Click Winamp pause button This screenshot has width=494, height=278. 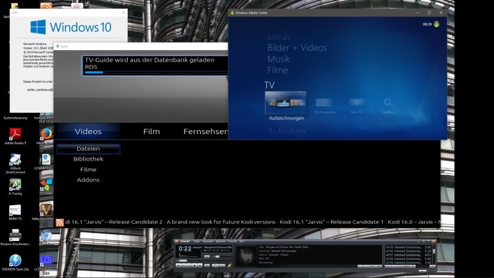[x=189, y=265]
